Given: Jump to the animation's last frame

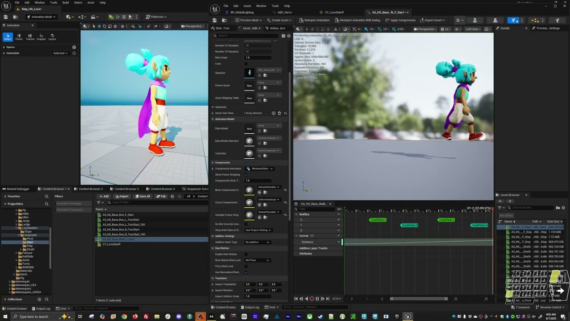Looking at the screenshot, I should (x=328, y=299).
